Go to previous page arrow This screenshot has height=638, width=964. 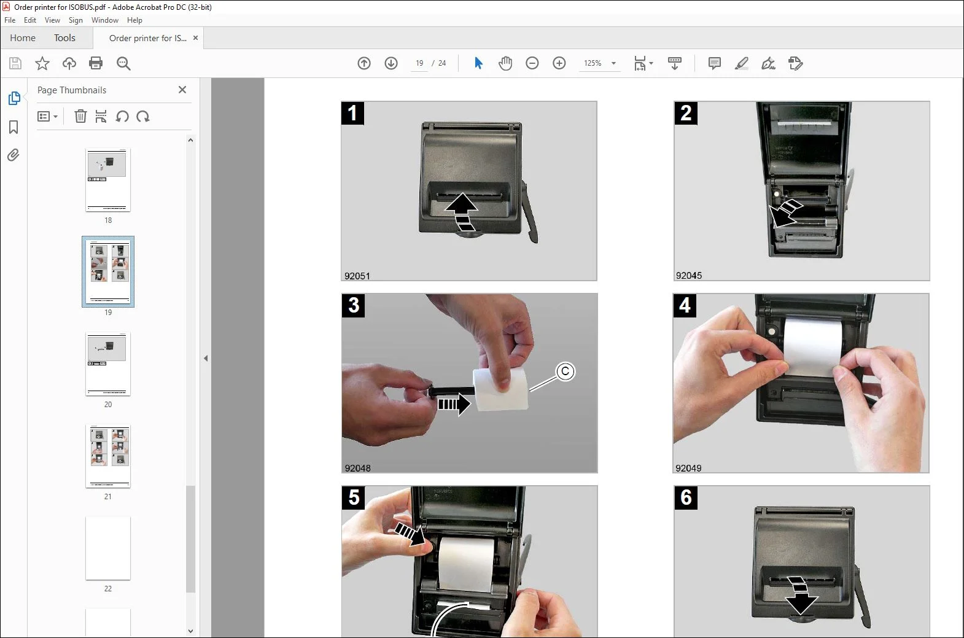(x=364, y=63)
